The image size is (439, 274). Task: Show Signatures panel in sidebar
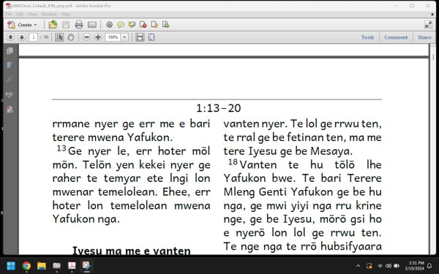(x=10, y=95)
